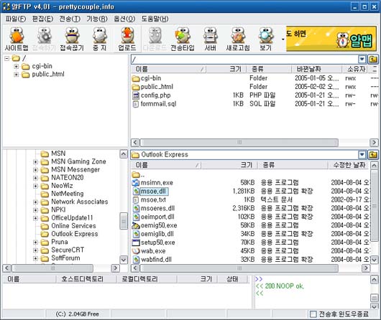This screenshot has width=381, height=320.
Task: Open the 편집(E) menu
Action: pyautogui.click(x=42, y=19)
